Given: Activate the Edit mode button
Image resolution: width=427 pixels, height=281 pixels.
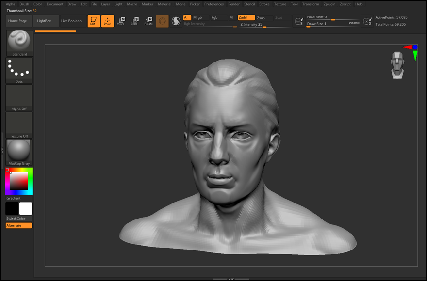Looking at the screenshot, I should [93, 21].
